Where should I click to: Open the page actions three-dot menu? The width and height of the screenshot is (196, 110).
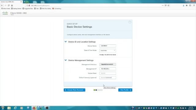tap(163, 5)
